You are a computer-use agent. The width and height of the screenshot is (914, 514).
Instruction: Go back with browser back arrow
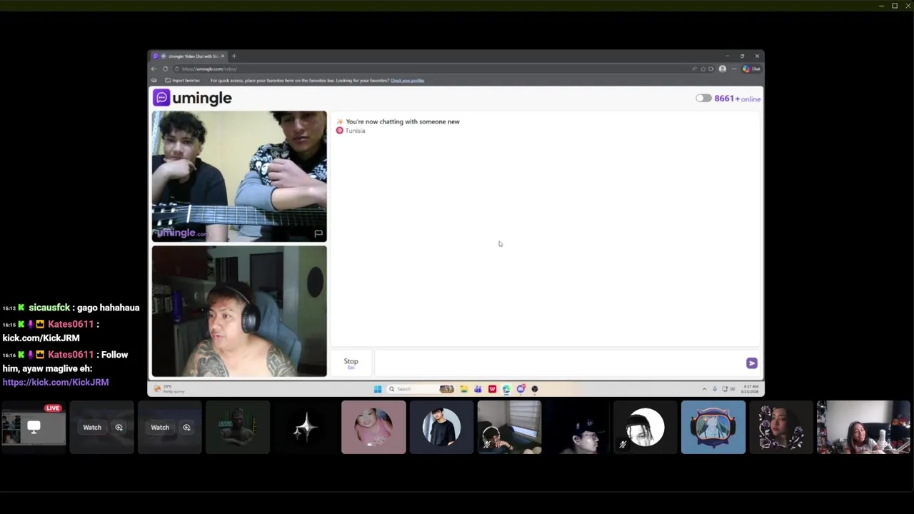154,69
